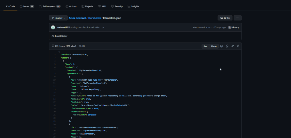
Task: Open Azure-Sentinel repository link
Action: click(x=77, y=18)
